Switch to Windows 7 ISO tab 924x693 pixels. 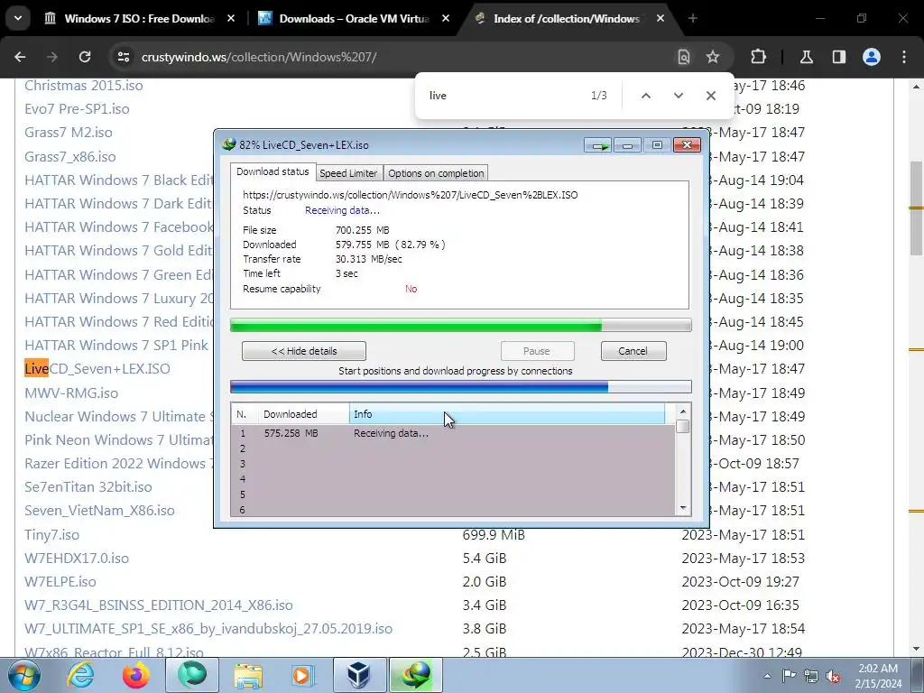pos(139,18)
